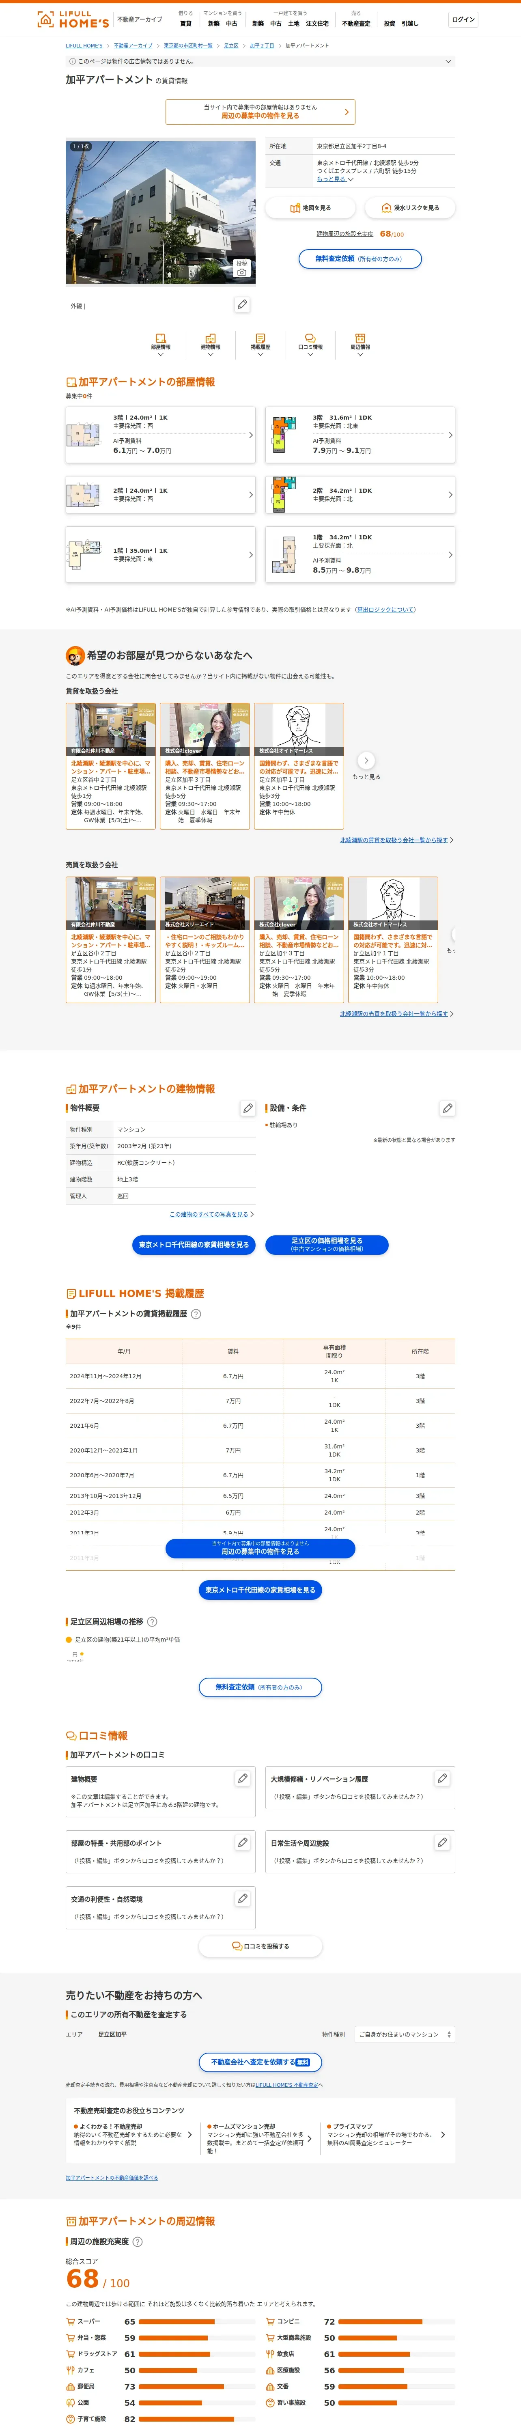Click 東京メトロ千代田線の家賃相場を見る under building info

[194, 1245]
